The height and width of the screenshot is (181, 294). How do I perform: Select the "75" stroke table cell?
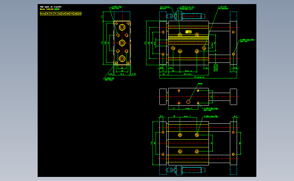click(x=56, y=14)
